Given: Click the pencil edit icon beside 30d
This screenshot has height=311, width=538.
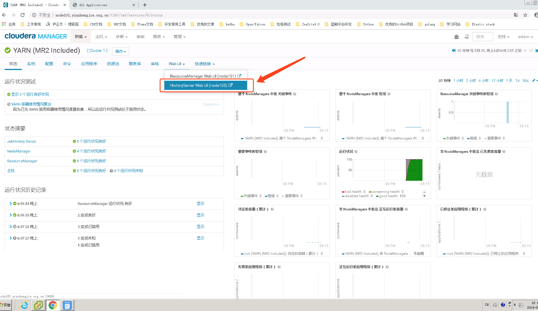Looking at the screenshot, I should point(534,80).
